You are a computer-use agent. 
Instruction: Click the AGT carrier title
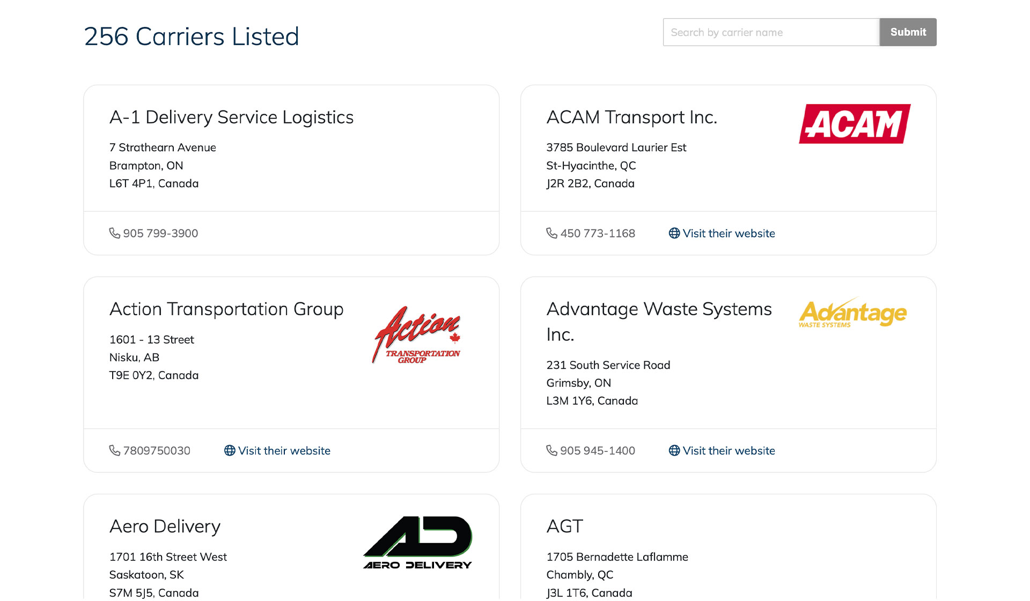point(564,526)
